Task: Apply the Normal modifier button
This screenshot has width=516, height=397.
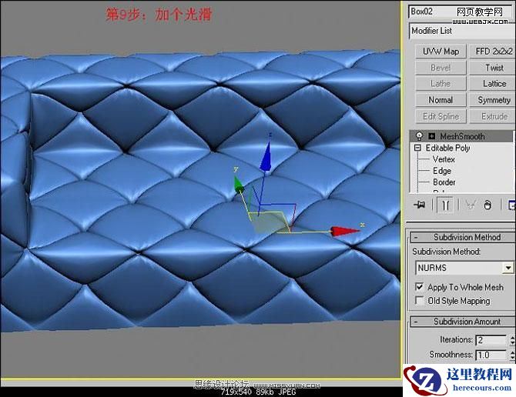Action: pos(441,100)
